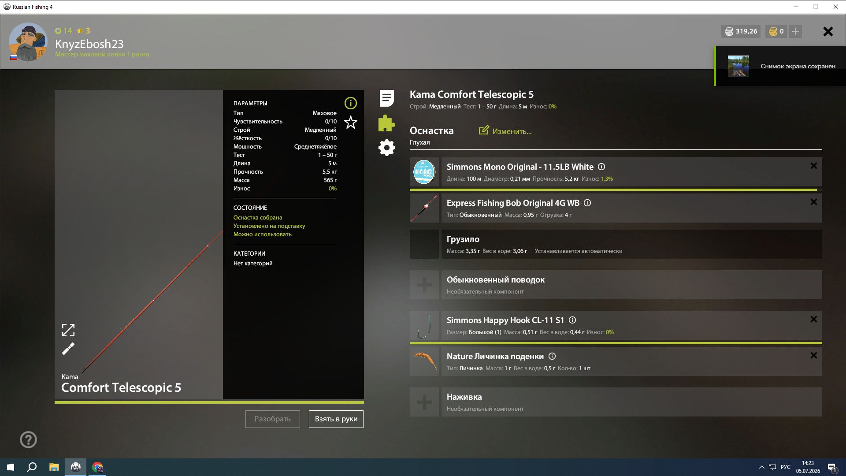846x476 pixels.
Task: Select the mayfly larva bait thumbnail
Action: tap(424, 361)
